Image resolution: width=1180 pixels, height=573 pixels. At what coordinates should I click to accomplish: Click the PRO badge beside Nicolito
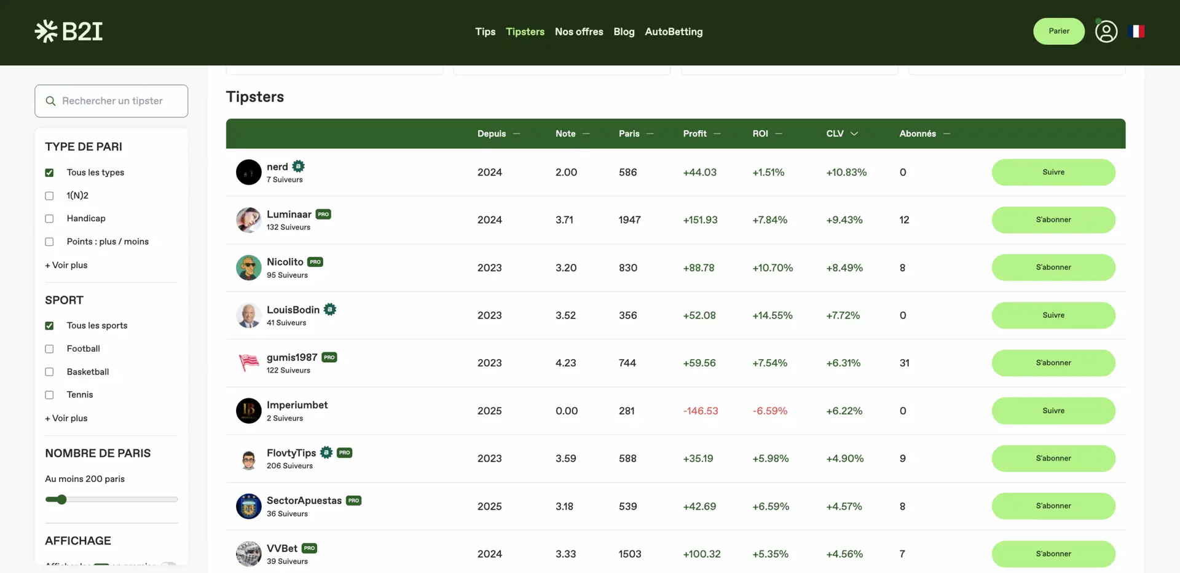pos(315,262)
